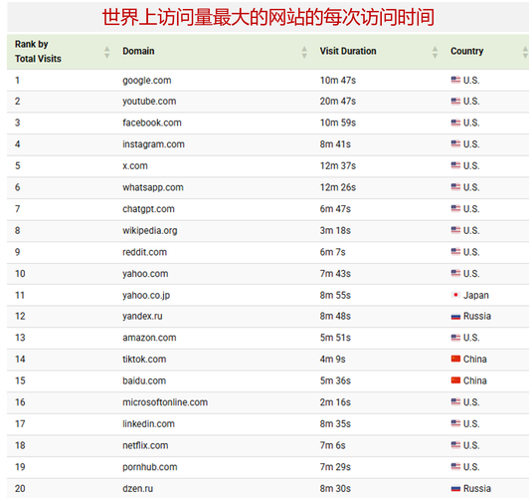
Task: Click China flag in baidu.com row
Action: click(x=455, y=380)
